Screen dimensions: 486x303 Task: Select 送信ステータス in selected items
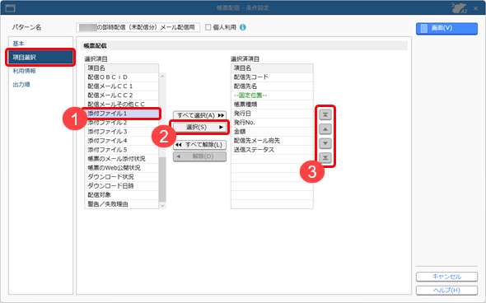(x=272, y=150)
